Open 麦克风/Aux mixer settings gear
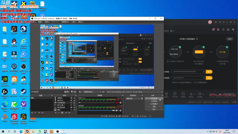238x134 pixels. (120, 103)
